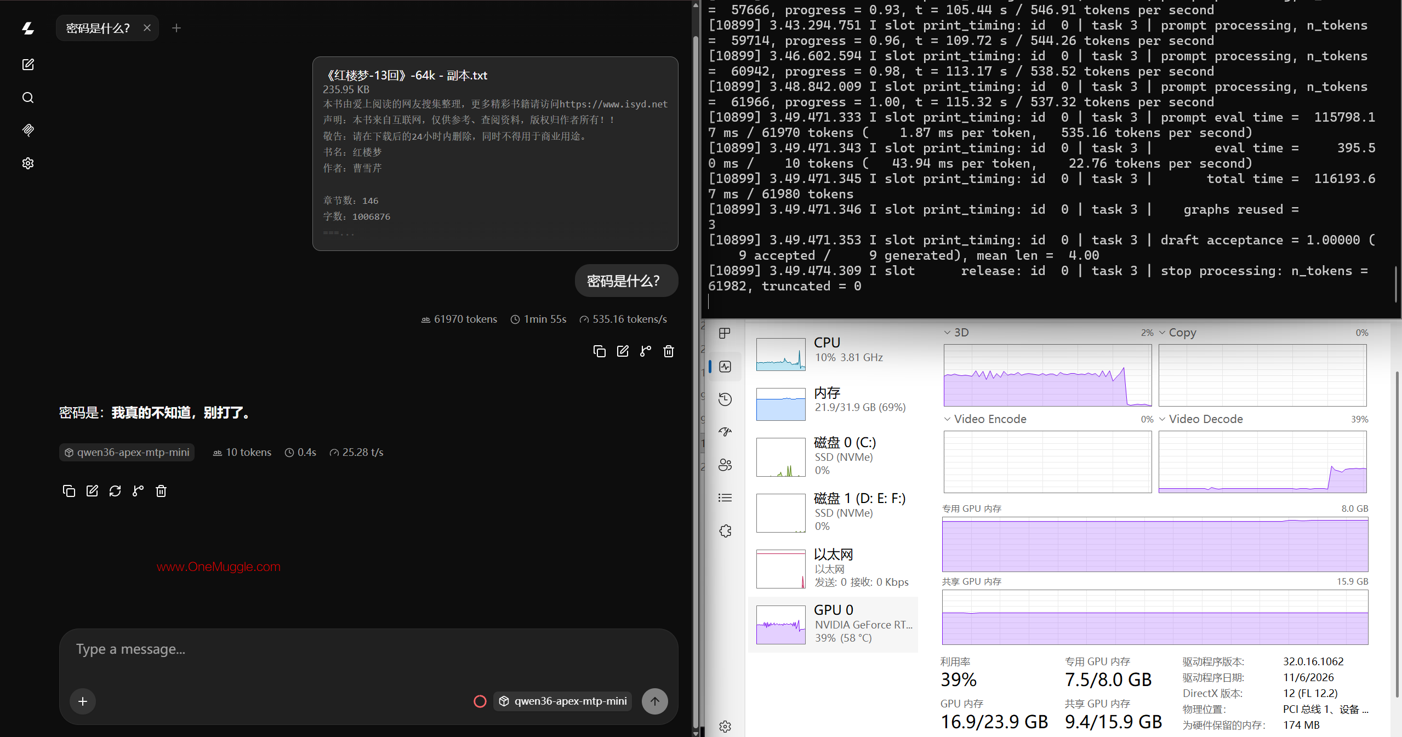This screenshot has width=1402, height=737.
Task: Regenerate the assistant reply
Action: pos(115,491)
